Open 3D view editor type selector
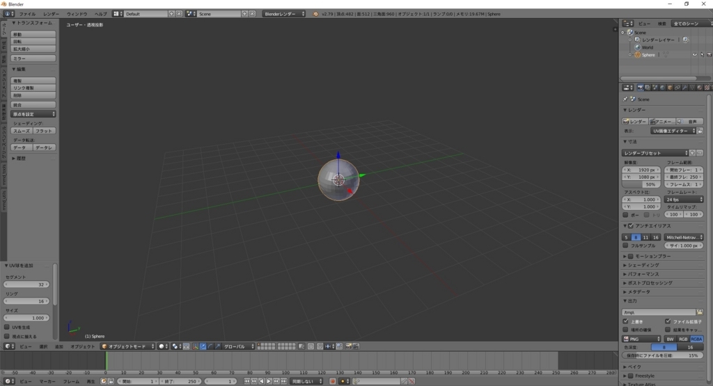713x386 pixels. click(8, 346)
